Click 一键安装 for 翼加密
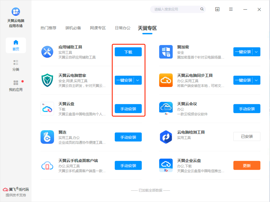Screen dimensions: 270x202 coord(243,52)
